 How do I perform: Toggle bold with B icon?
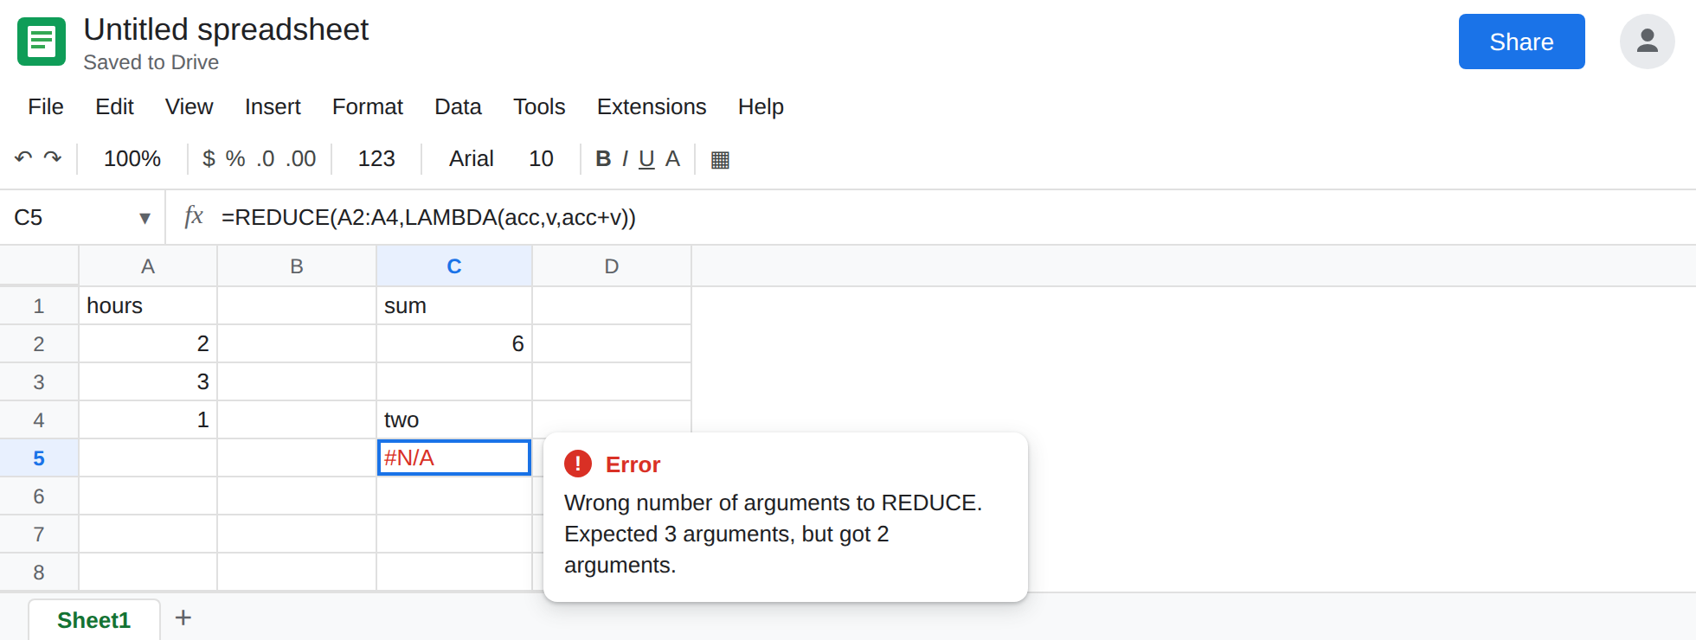click(603, 158)
